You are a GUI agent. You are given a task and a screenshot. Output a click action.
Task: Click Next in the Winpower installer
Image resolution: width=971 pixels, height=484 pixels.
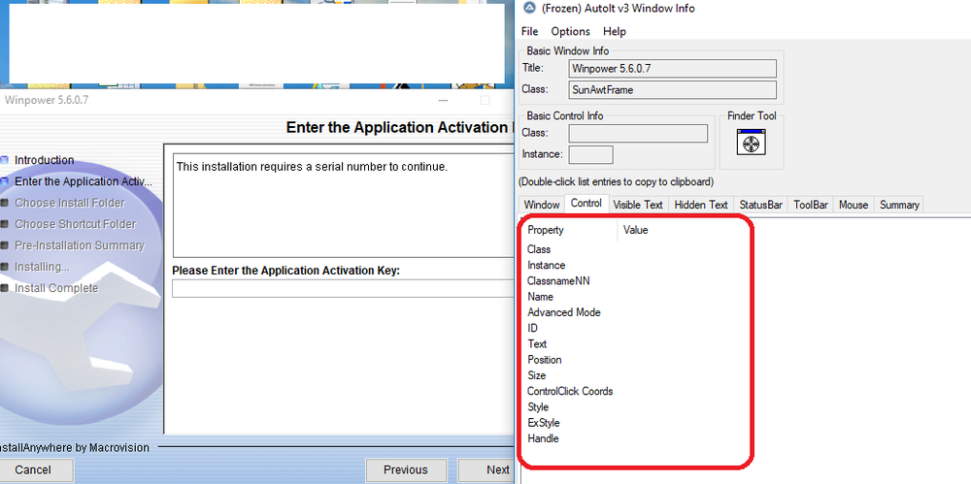coord(486,469)
